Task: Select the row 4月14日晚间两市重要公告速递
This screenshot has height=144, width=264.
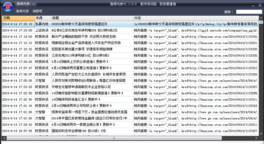Action: point(130,68)
